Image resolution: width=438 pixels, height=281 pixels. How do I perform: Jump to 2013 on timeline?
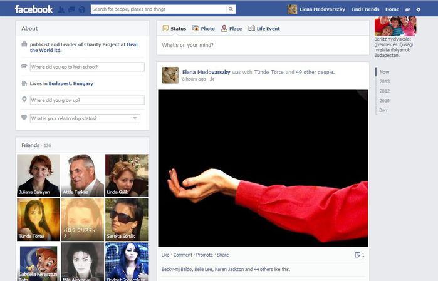coord(384,81)
